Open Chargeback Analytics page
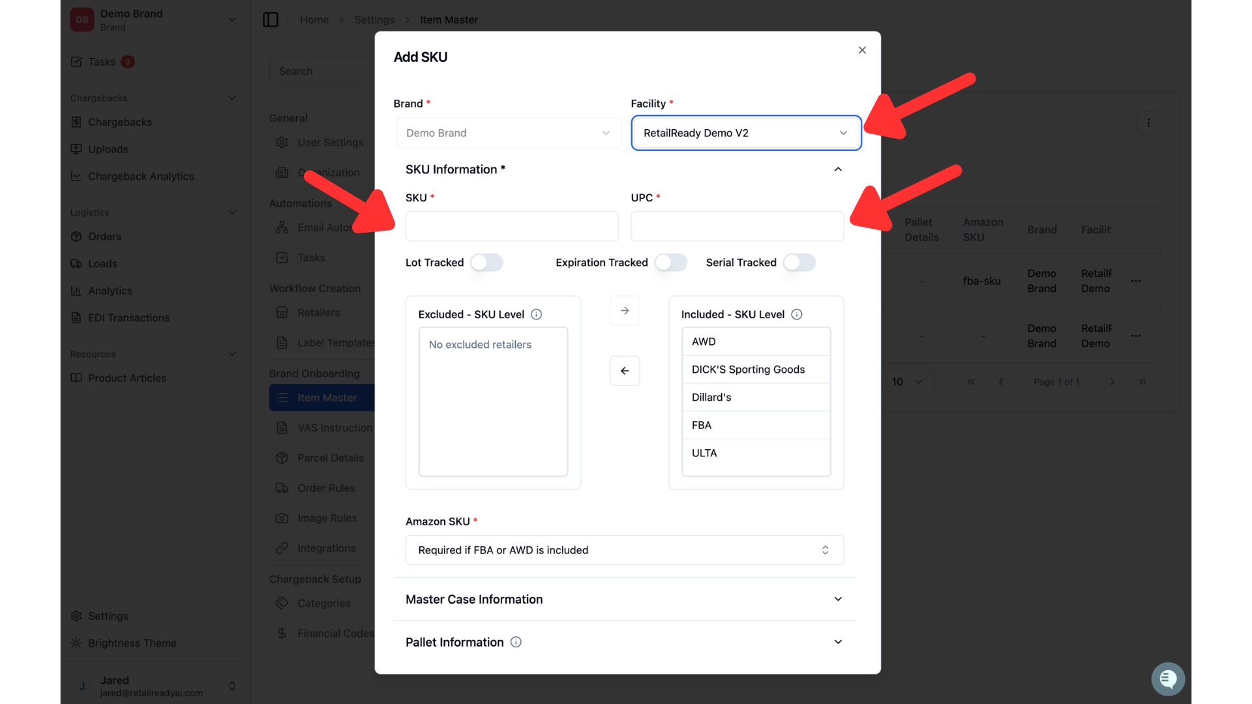 (141, 176)
